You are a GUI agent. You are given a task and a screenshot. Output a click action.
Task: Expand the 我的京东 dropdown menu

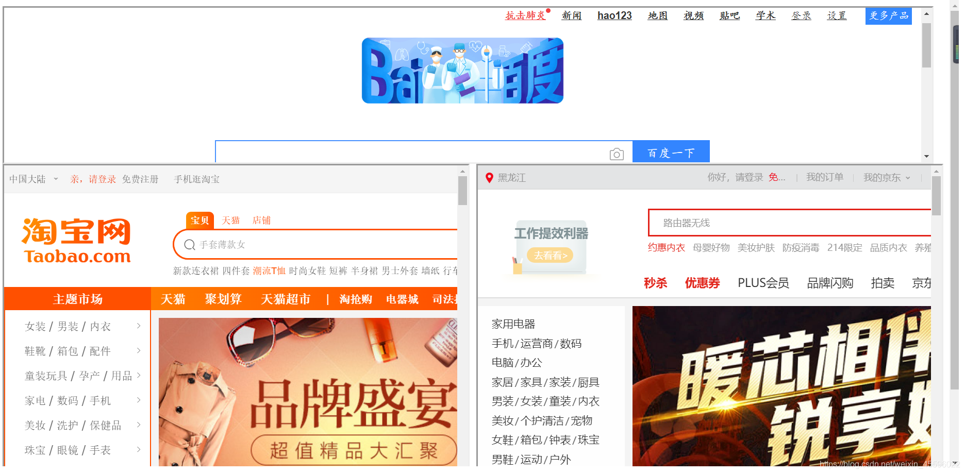coord(908,178)
